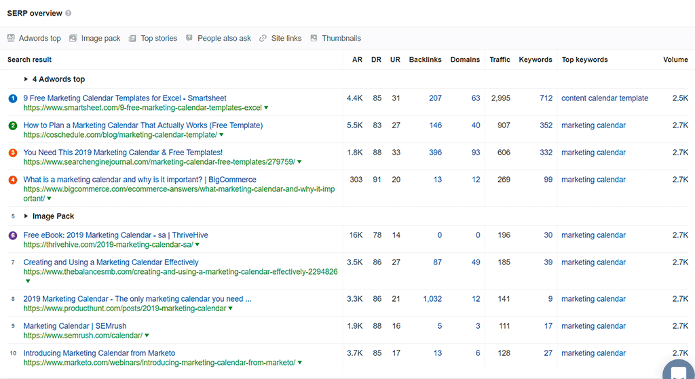The width and height of the screenshot is (695, 379).
Task: Open Marketing Calendar | SEMrush result title
Action: tap(75, 326)
